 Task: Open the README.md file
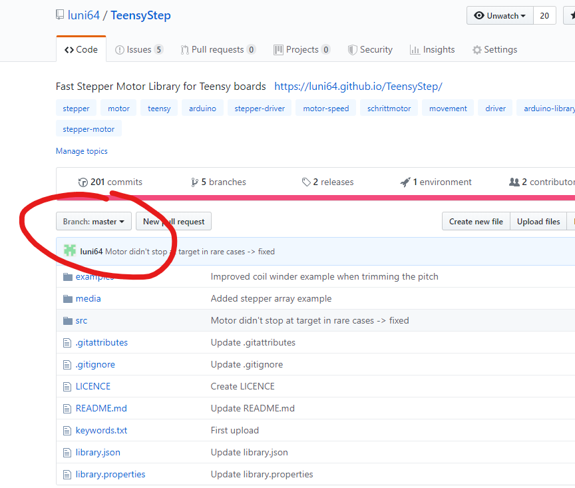pyautogui.click(x=101, y=408)
